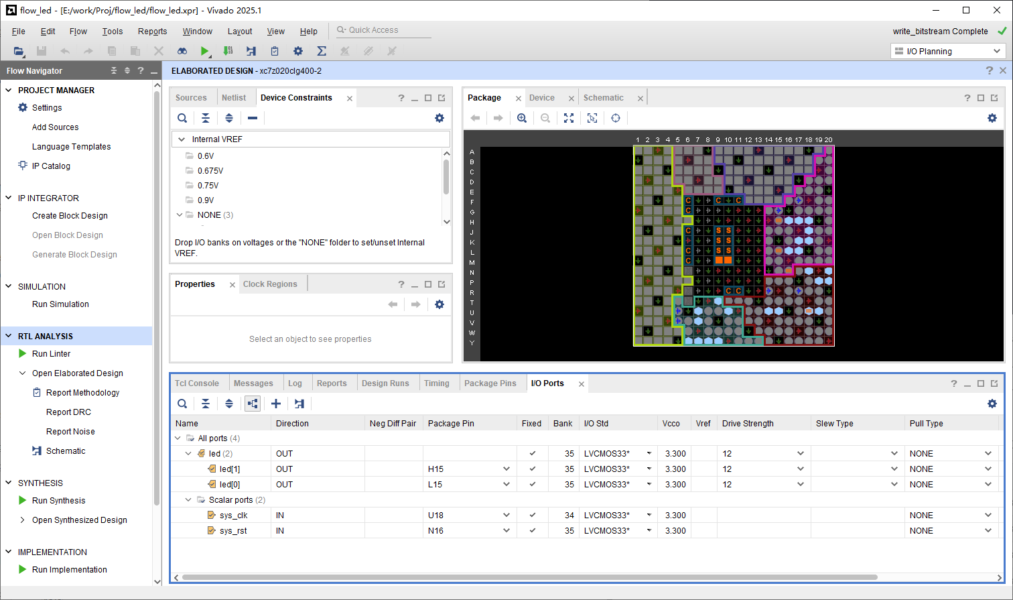
Task: Collapse RTL ANALYSIS section
Action: [9, 337]
